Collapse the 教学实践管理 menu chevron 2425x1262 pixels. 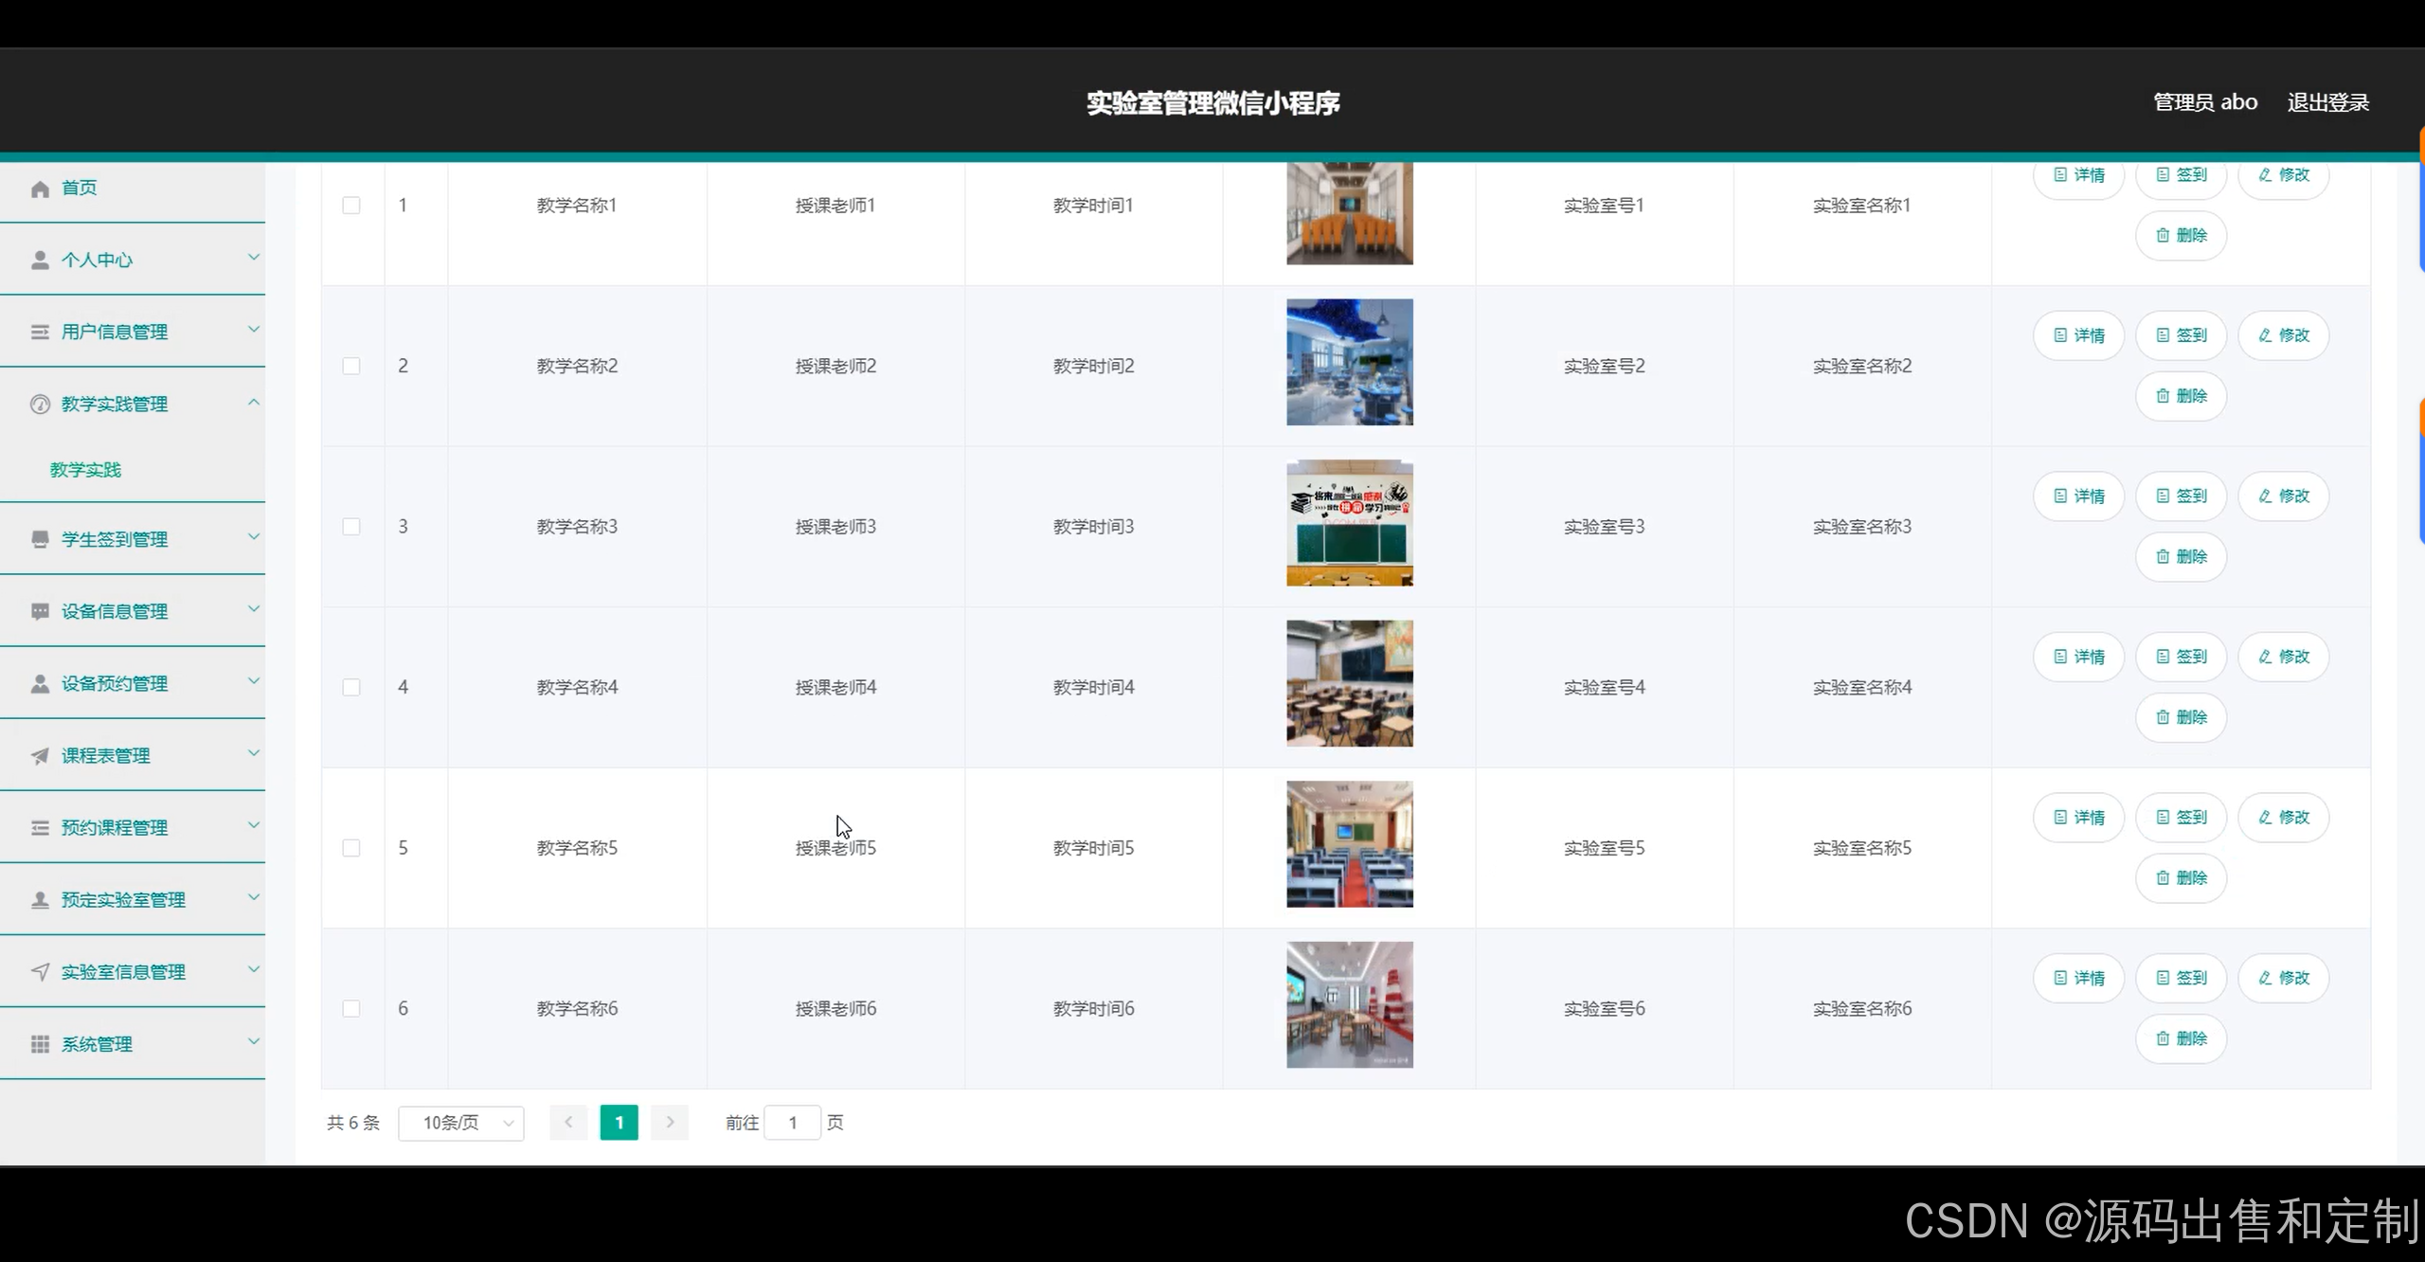253,403
